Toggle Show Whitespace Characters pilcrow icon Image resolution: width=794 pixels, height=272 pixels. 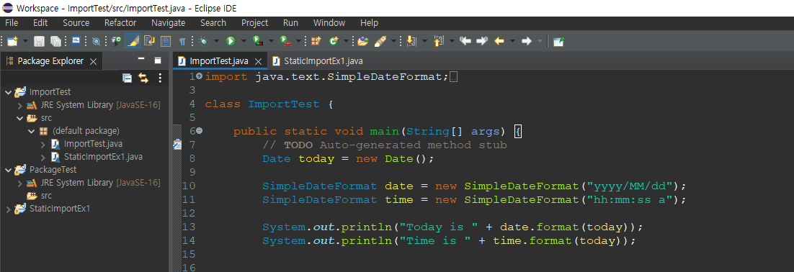[x=182, y=42]
